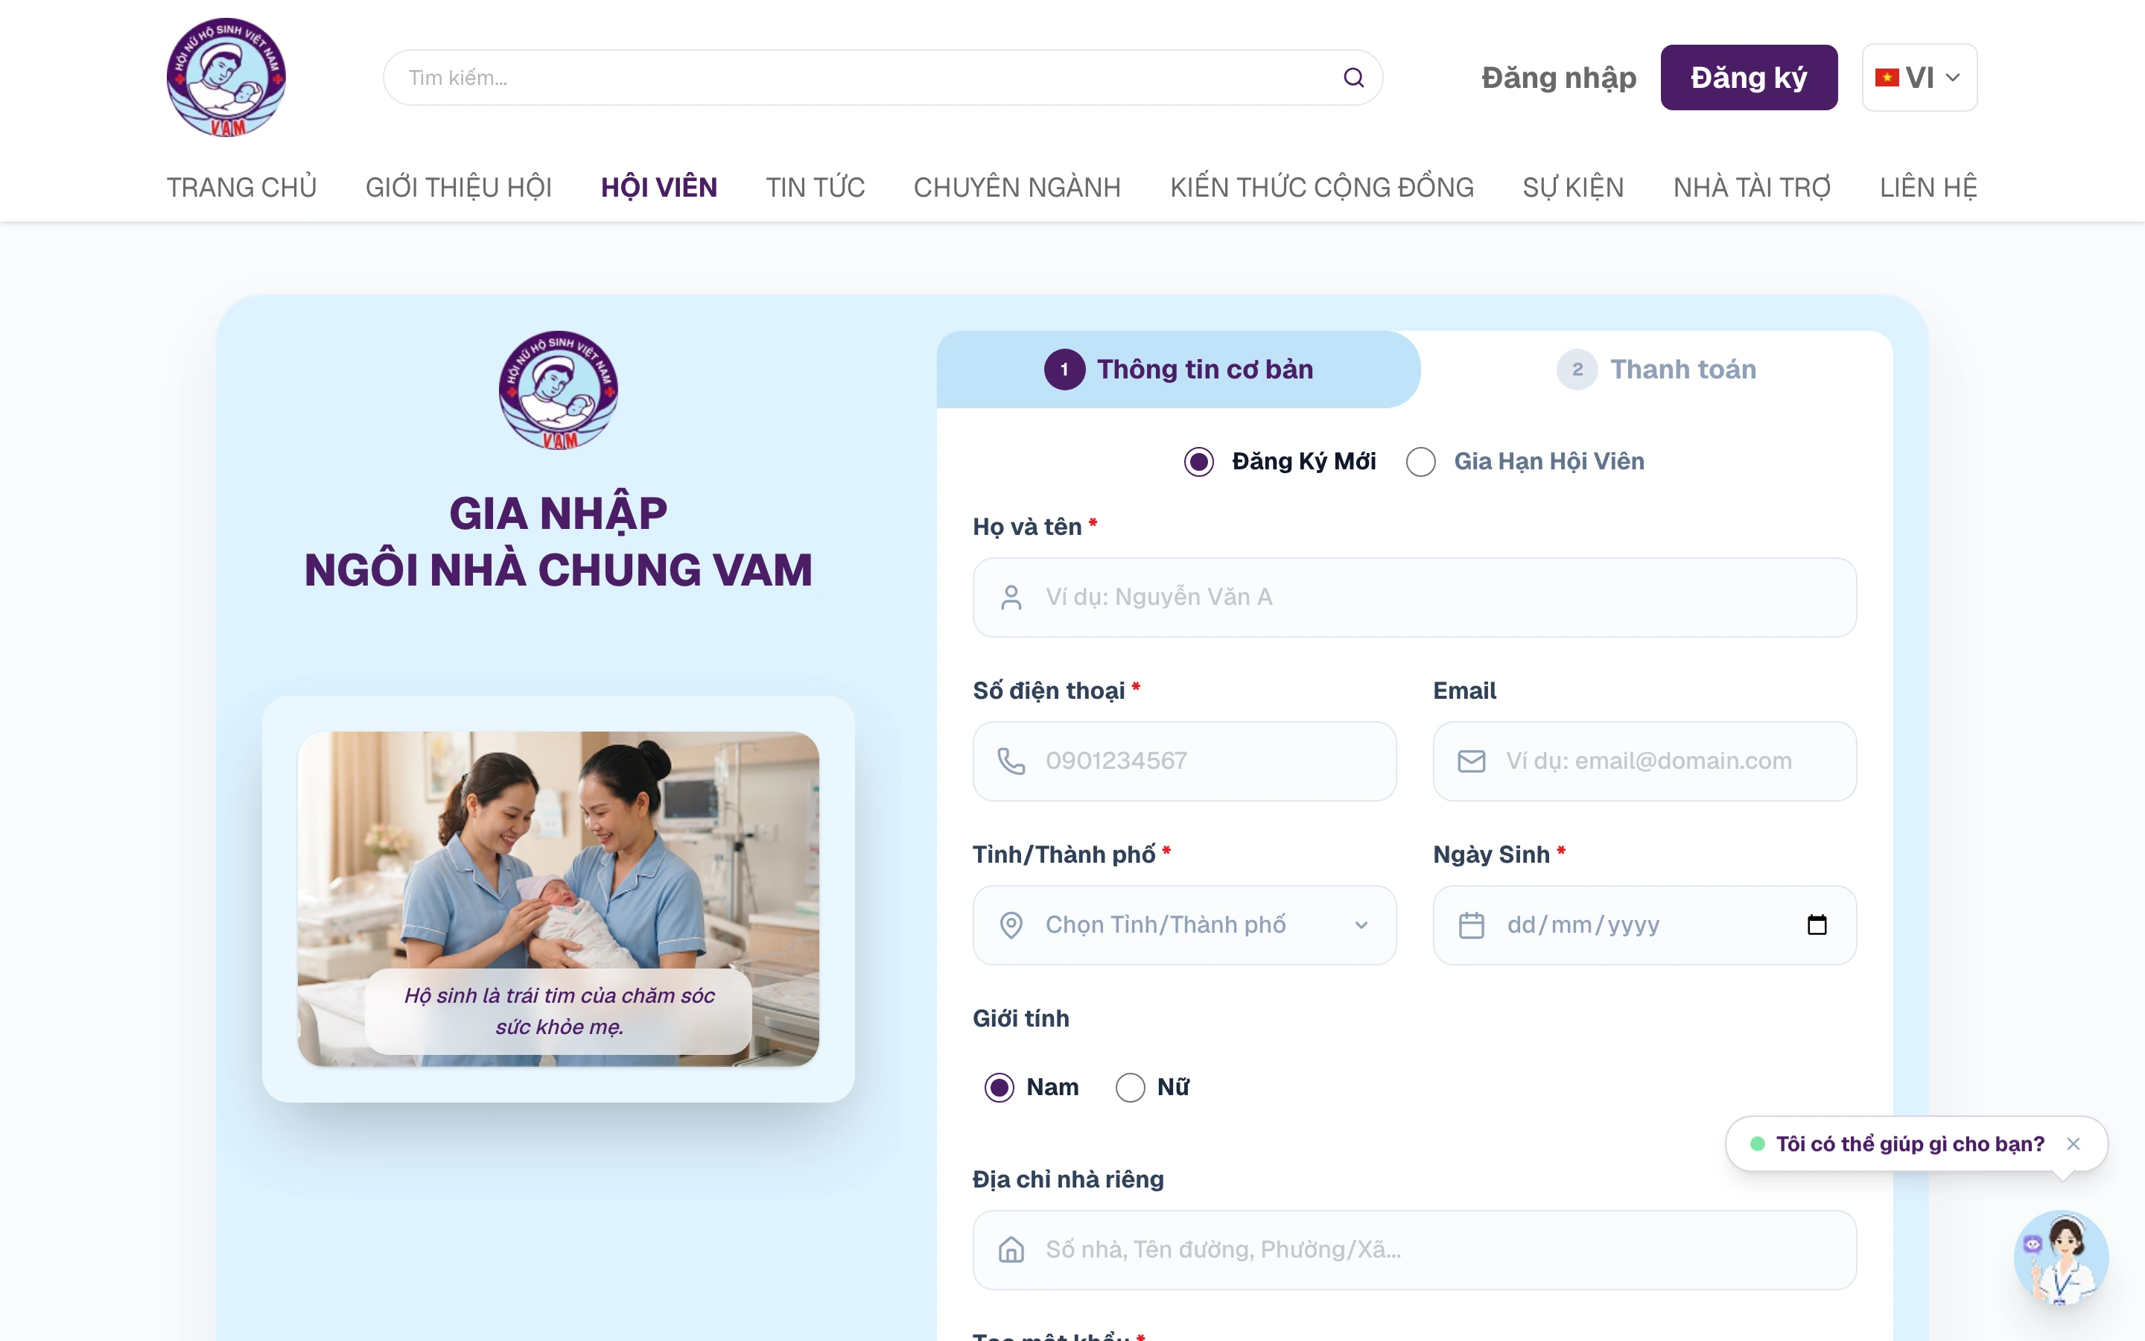Choose Nữ gender radio
The image size is (2145, 1341).
(1130, 1088)
